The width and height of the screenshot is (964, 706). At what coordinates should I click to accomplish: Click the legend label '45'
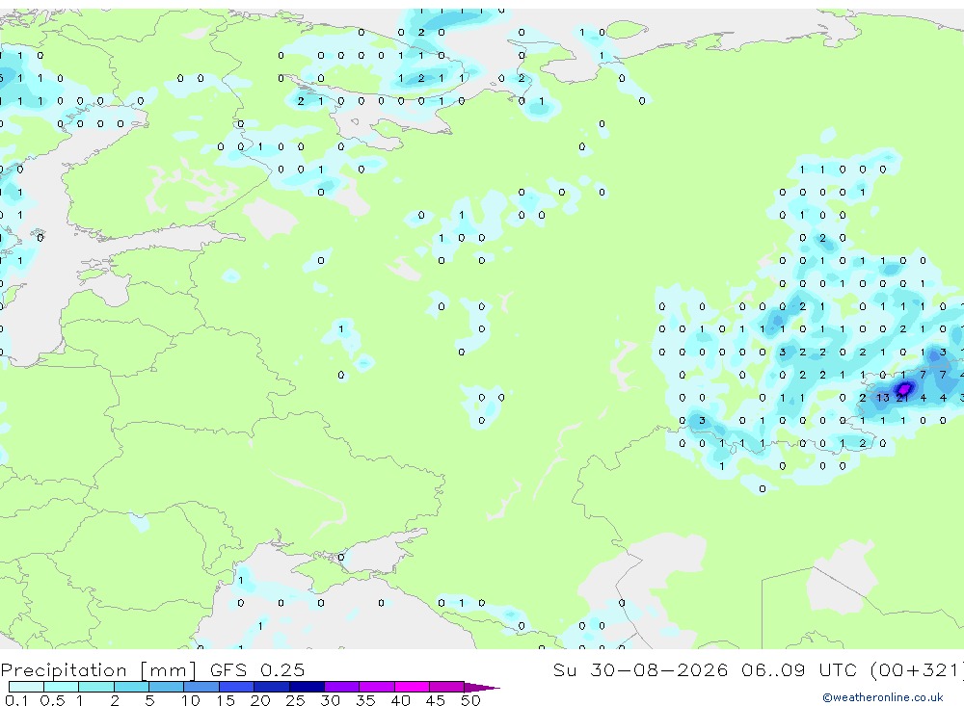click(x=436, y=700)
